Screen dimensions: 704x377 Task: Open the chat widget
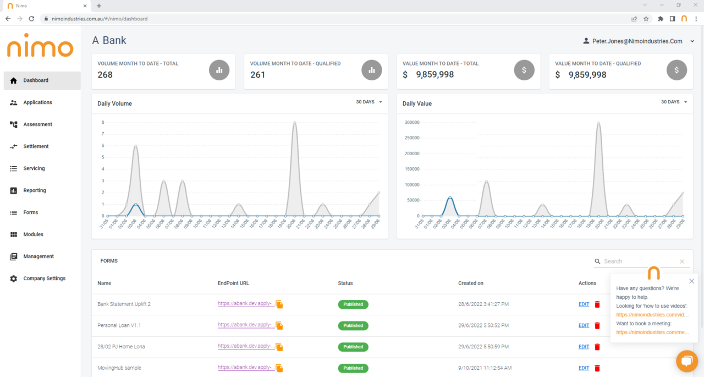pyautogui.click(x=686, y=361)
